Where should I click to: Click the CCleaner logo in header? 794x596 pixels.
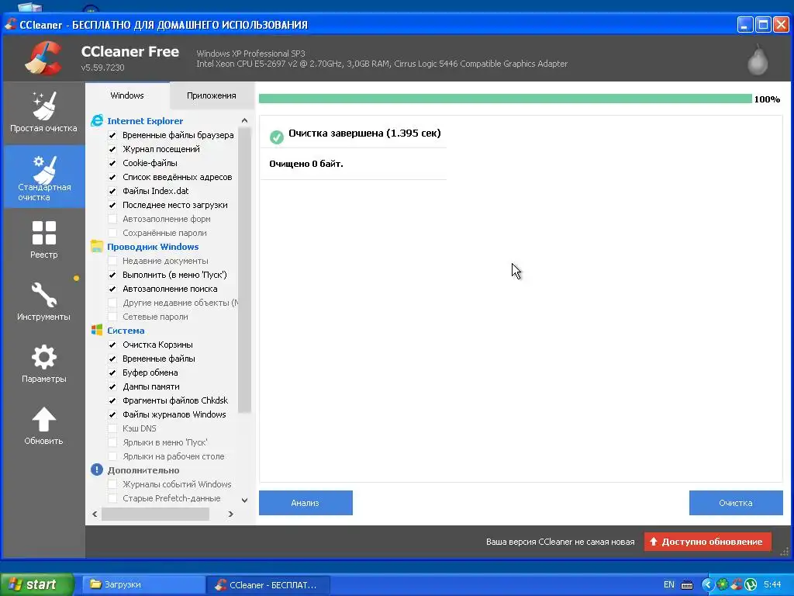(43, 57)
